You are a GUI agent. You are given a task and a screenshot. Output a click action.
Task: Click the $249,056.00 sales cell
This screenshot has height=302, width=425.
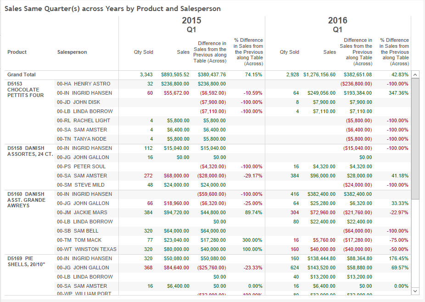pyautogui.click(x=321, y=93)
